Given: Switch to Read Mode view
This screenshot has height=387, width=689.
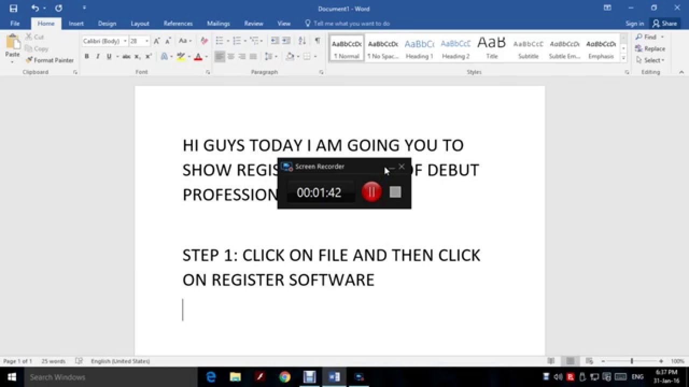Looking at the screenshot, I should 551,361.
